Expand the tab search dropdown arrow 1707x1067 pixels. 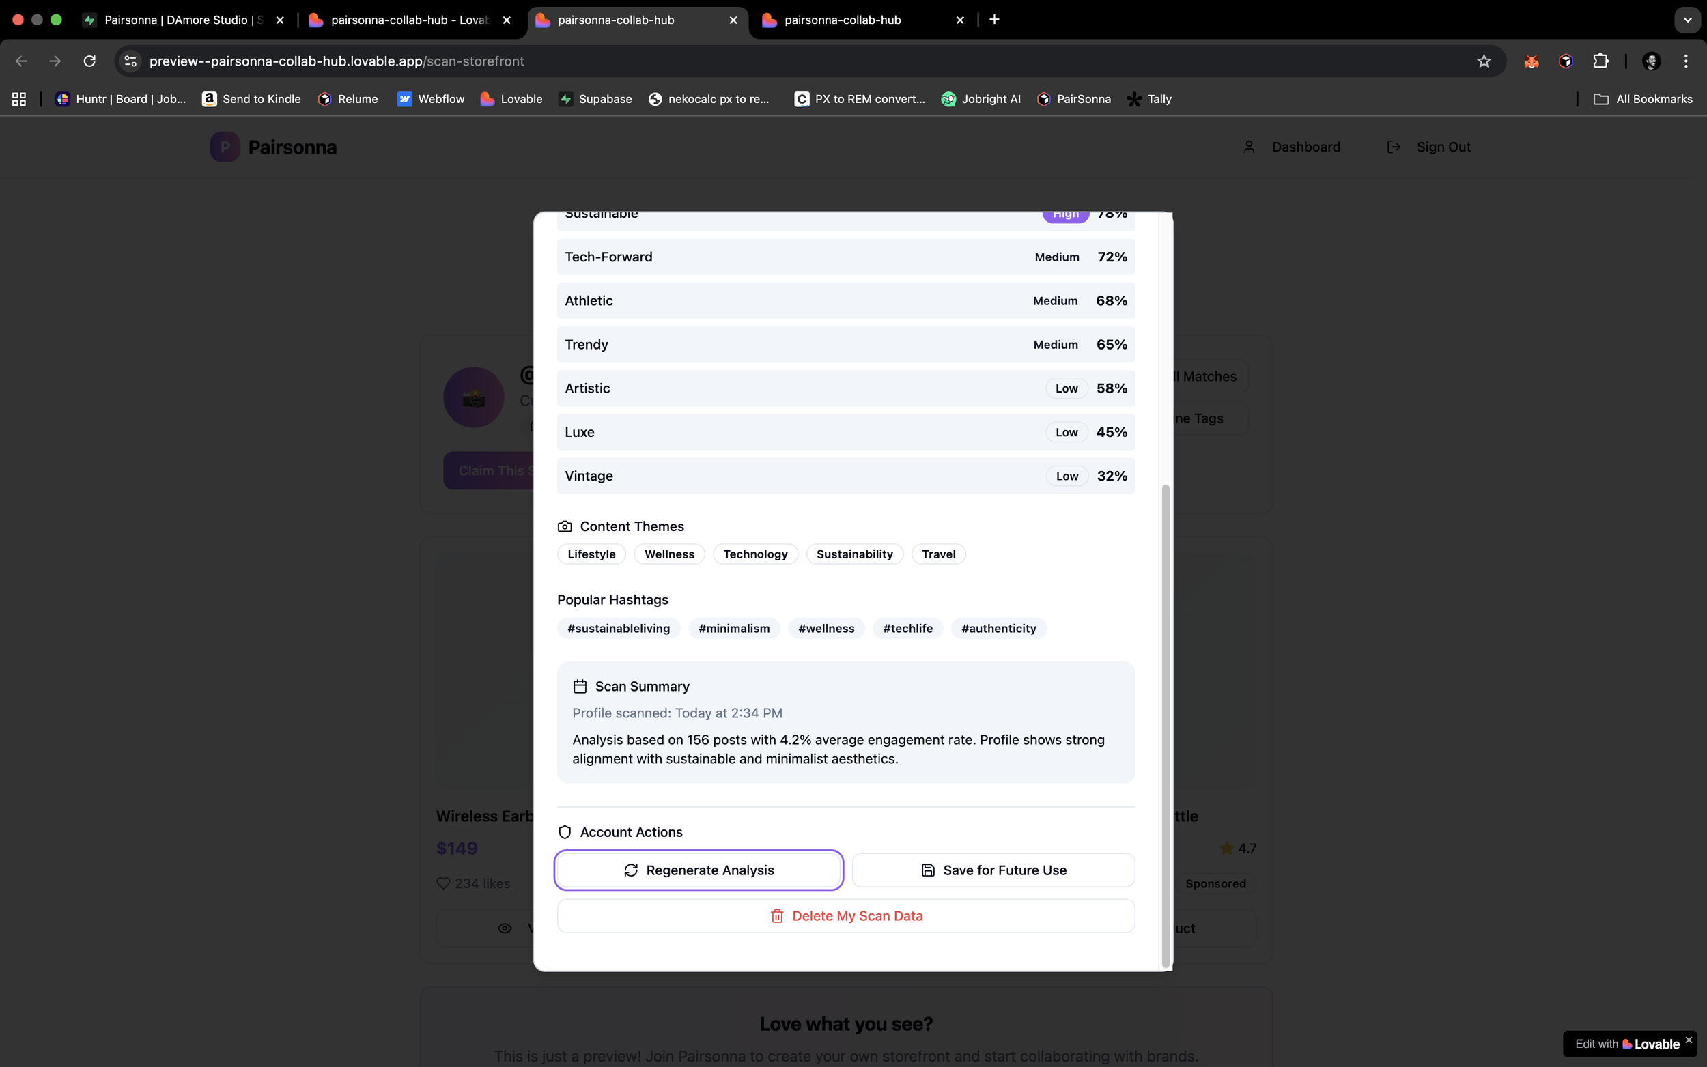(x=1687, y=20)
